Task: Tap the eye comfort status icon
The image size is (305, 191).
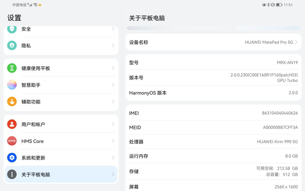Action: point(264,5)
